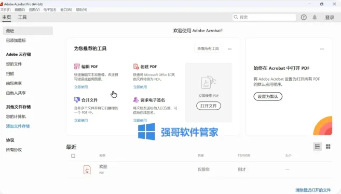
Task: Click the 编辑 PDF tool title
Action: pos(90,67)
